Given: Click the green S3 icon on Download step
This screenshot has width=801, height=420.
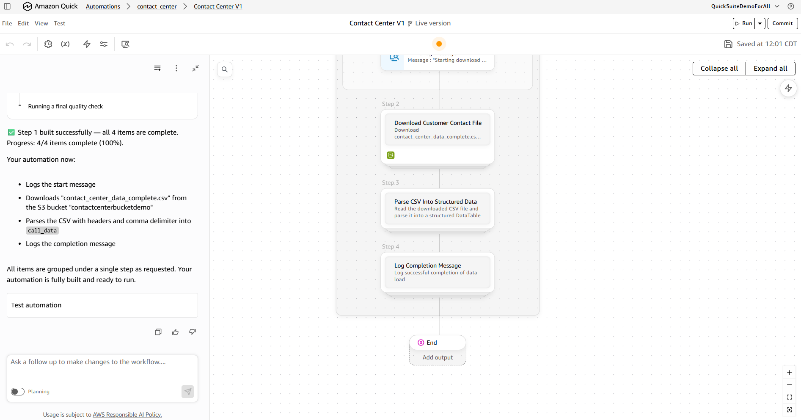Looking at the screenshot, I should (391, 155).
